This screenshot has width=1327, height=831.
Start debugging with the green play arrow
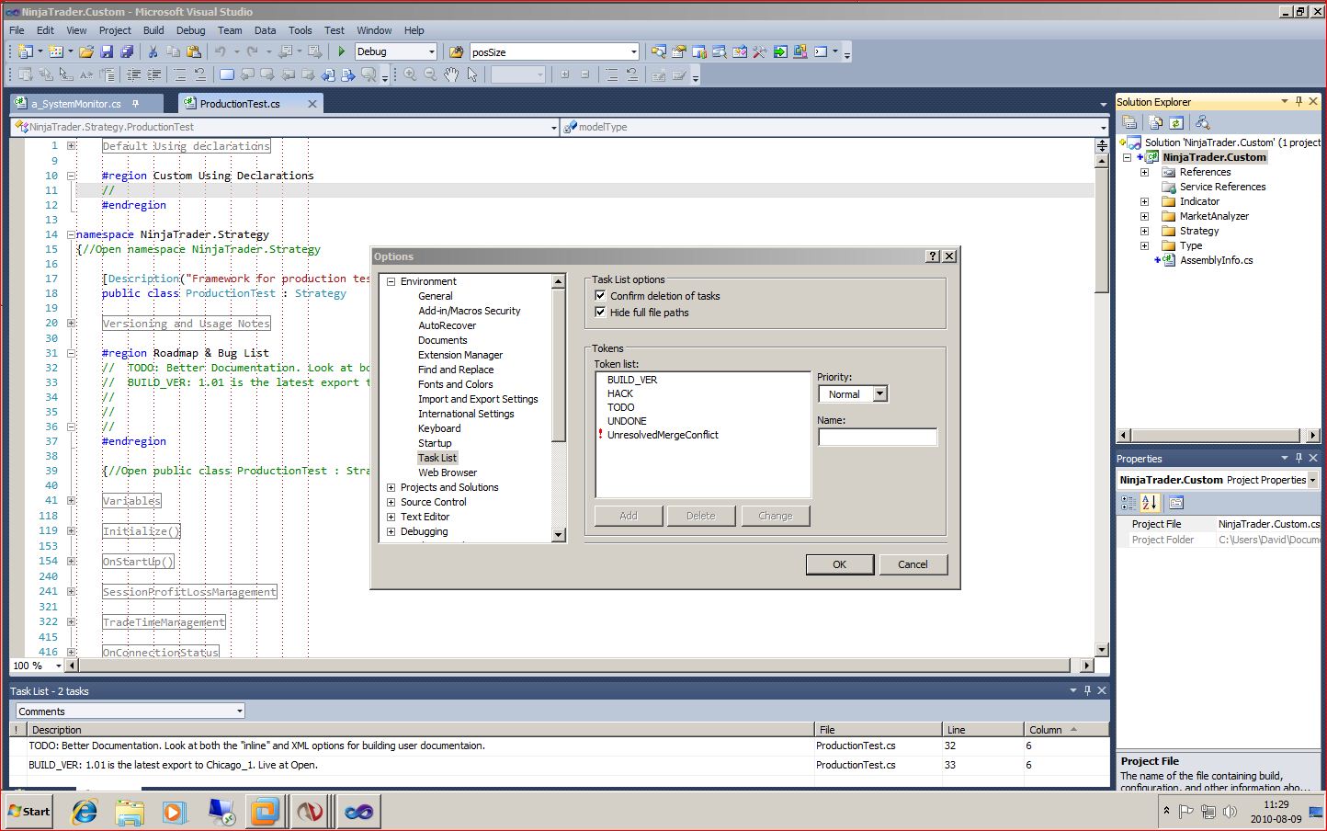[x=342, y=52]
